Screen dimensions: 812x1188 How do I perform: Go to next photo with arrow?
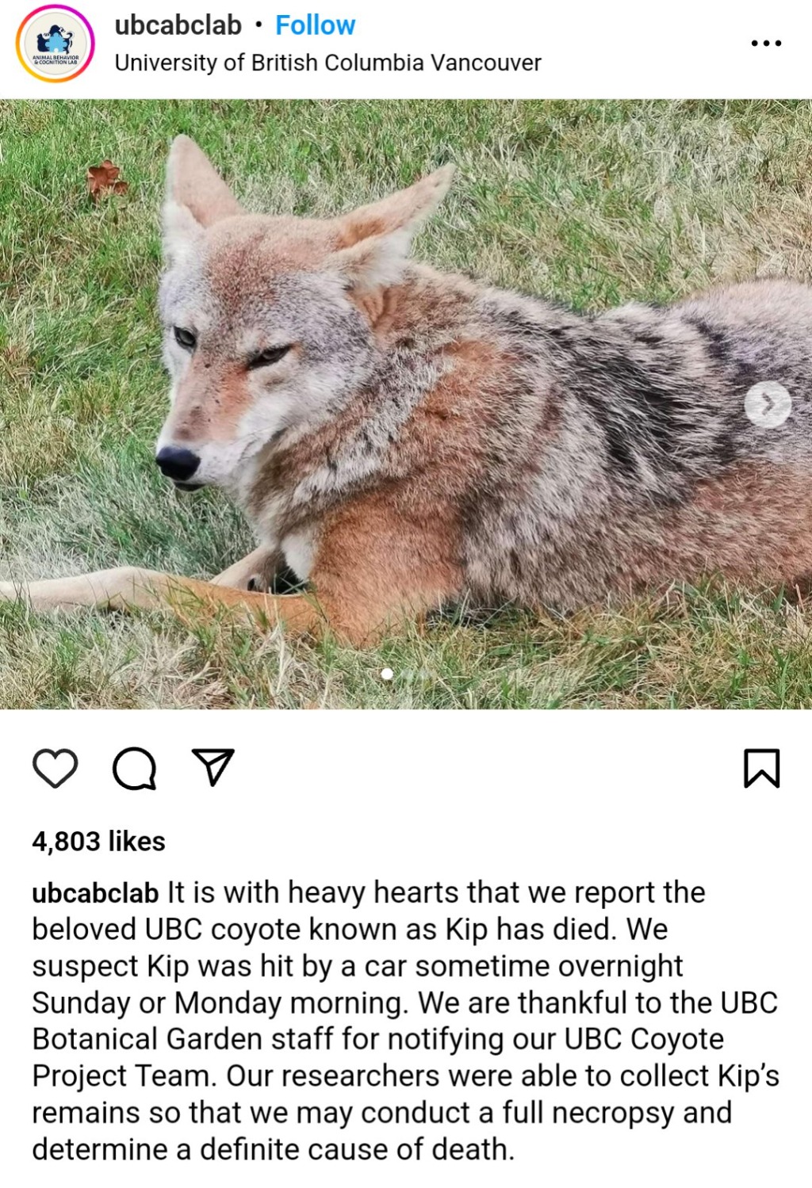768,404
